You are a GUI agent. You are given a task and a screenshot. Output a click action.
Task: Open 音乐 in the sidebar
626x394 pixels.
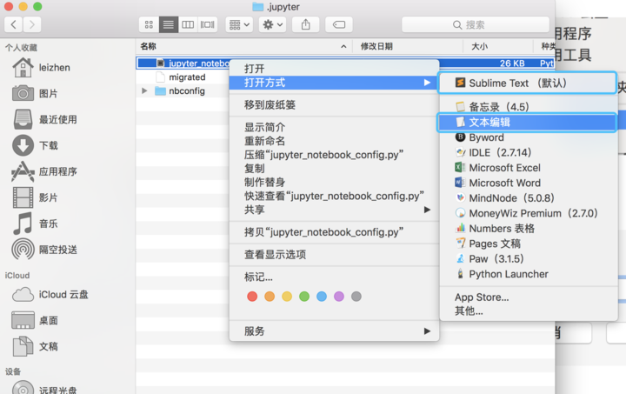(x=35, y=224)
